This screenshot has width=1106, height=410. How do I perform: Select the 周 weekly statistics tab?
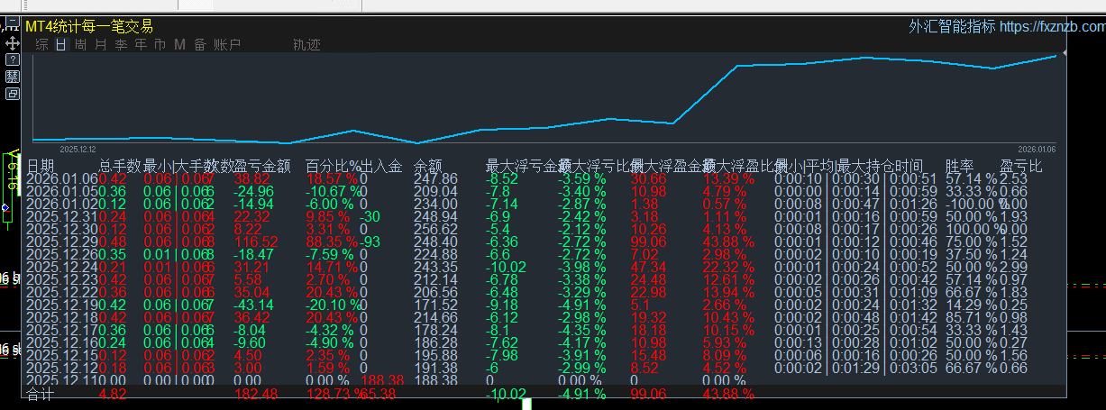81,44
